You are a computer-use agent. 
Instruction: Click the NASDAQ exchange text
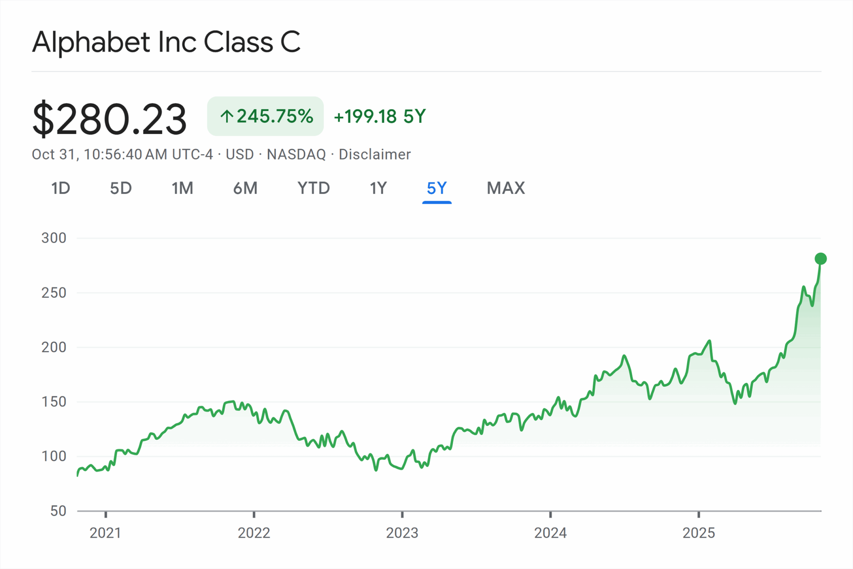pos(296,155)
